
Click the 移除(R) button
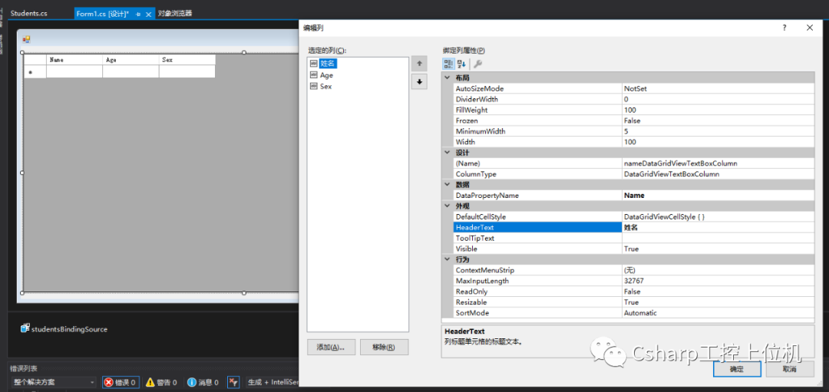coord(384,347)
